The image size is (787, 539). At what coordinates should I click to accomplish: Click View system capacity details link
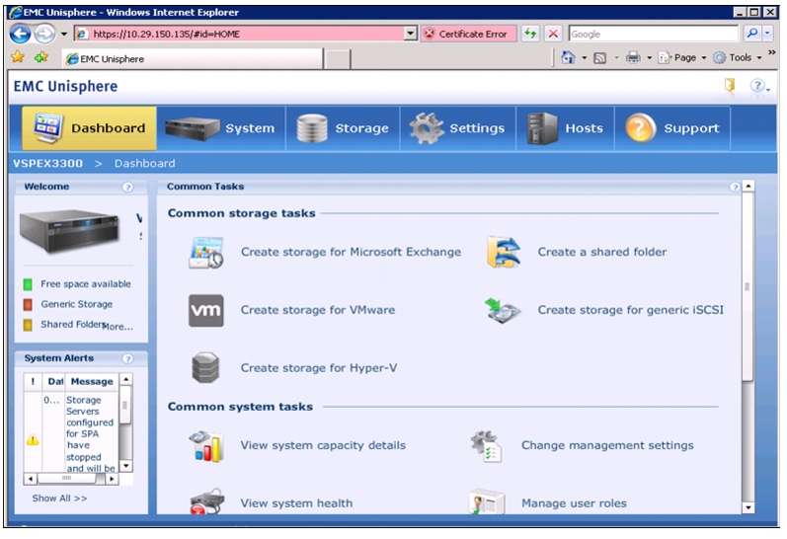(x=323, y=445)
